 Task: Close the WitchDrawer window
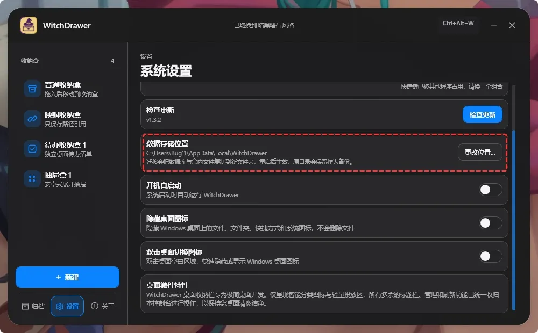[x=512, y=25]
